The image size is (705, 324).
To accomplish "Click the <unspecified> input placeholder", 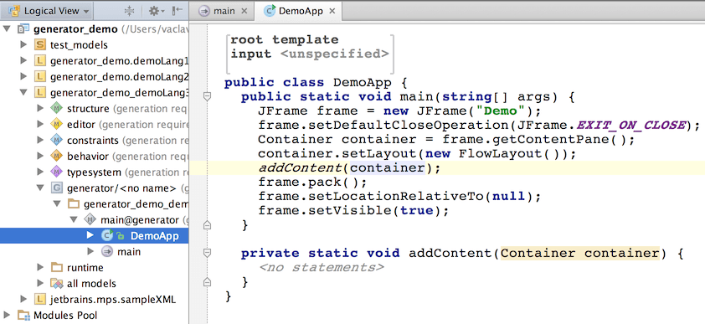I will [x=335, y=54].
